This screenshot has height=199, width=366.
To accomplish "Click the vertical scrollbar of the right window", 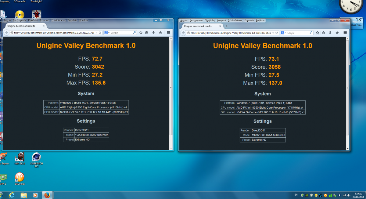I will pyautogui.click(x=348, y=93).
